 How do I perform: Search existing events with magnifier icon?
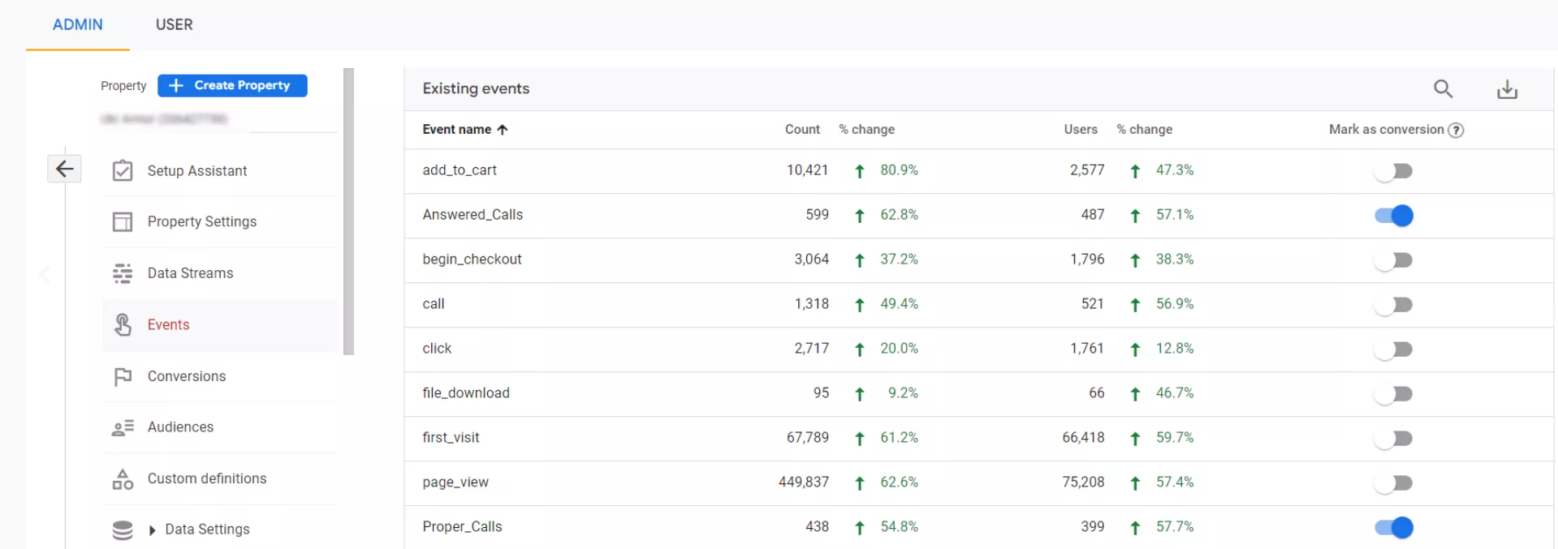1443,88
